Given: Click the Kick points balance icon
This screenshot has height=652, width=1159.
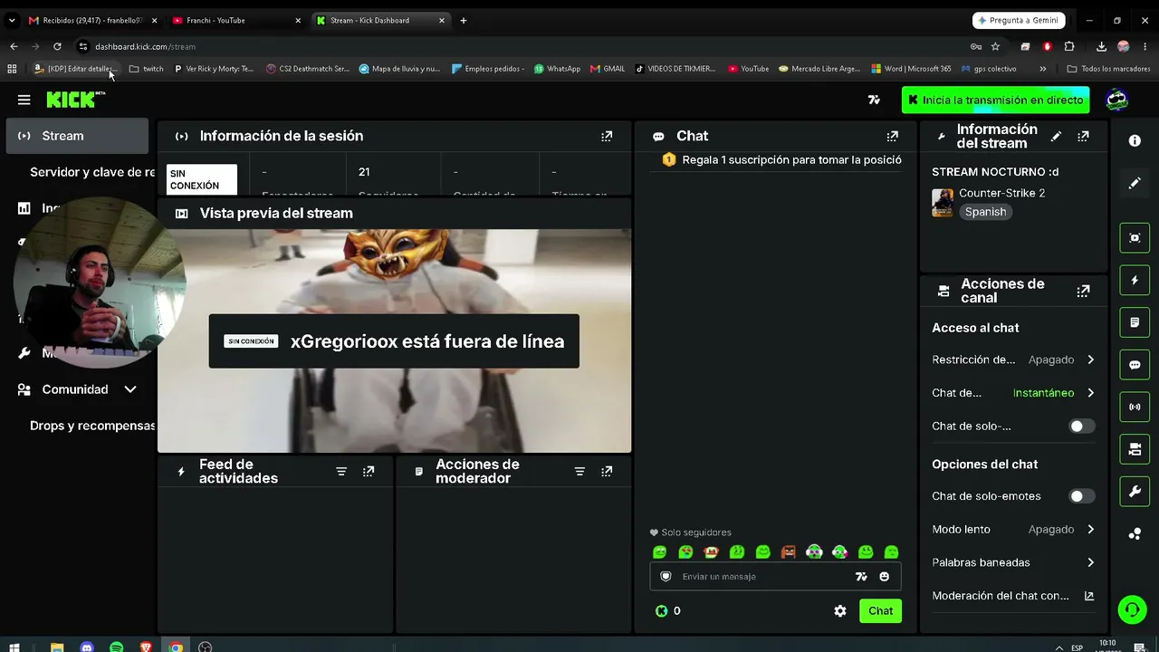Looking at the screenshot, I should pos(662,611).
